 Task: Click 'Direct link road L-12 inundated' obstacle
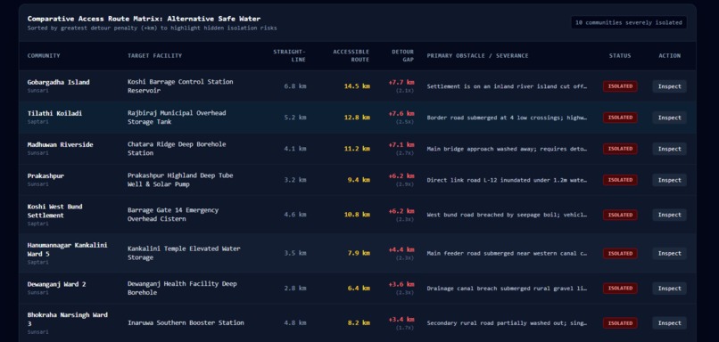click(507, 180)
